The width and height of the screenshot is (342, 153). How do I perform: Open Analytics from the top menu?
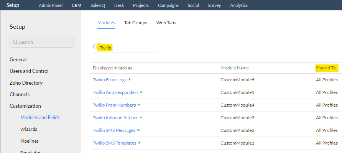[x=239, y=5]
